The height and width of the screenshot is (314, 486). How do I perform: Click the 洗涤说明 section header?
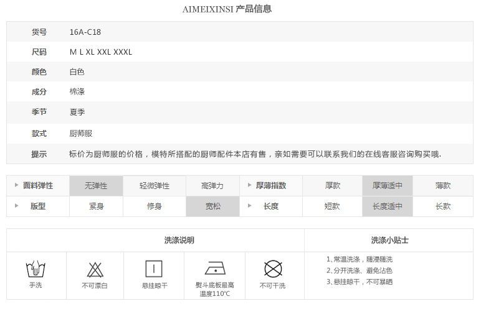pos(179,241)
